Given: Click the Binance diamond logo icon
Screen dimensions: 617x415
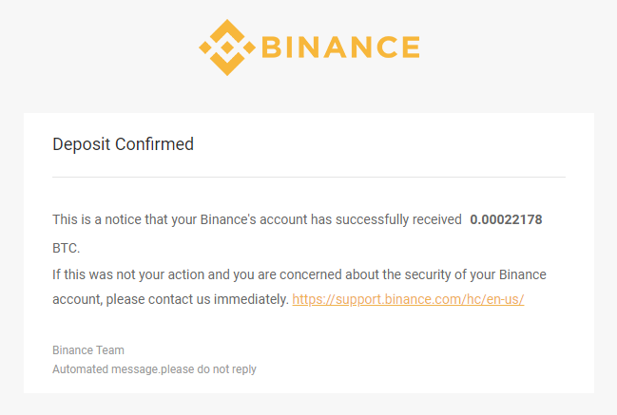Looking at the screenshot, I should 226,47.
